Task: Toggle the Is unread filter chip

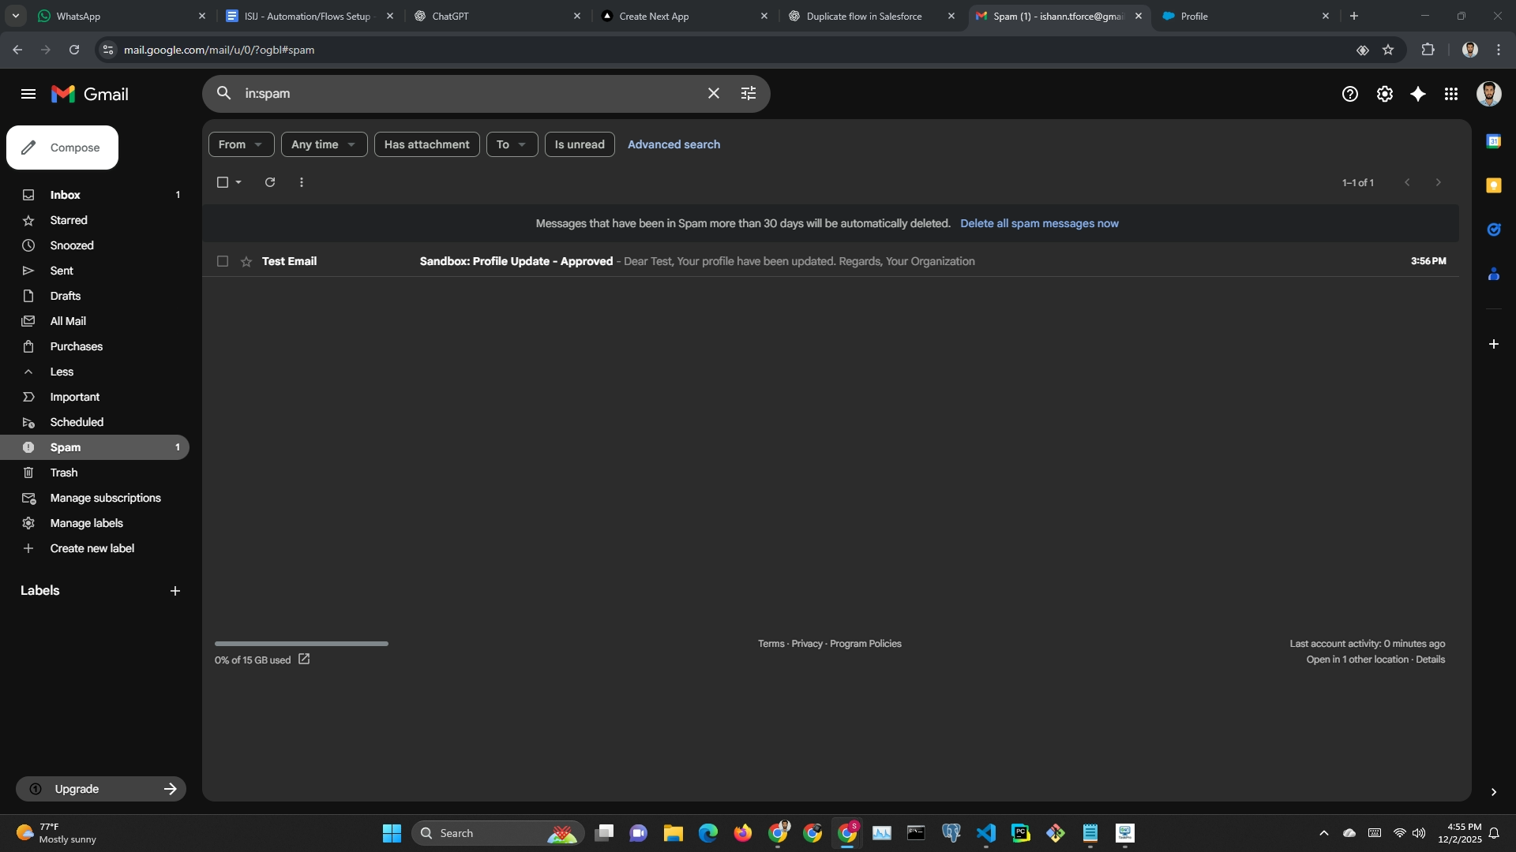Action: 579,144
